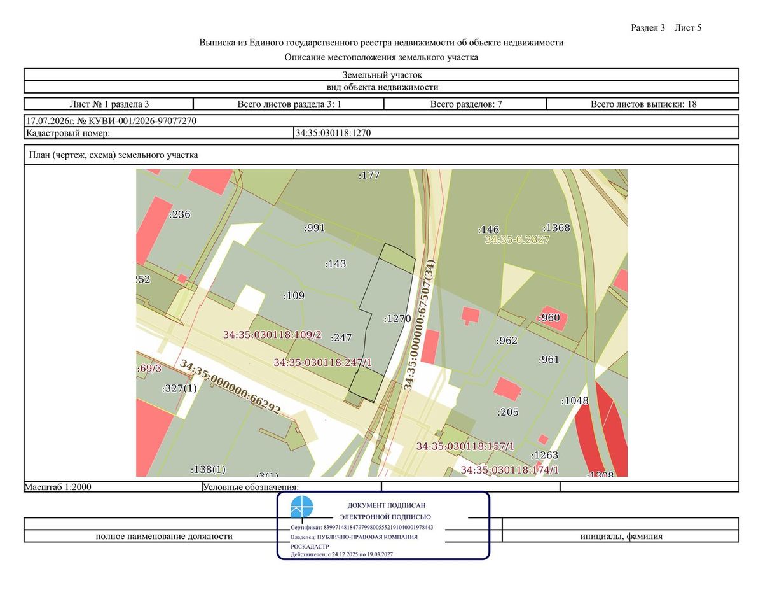Click the heading 'План (чертеж, схема) земельного участка'
Image resolution: width=763 pixels, height=590 pixels.
pyautogui.click(x=113, y=155)
